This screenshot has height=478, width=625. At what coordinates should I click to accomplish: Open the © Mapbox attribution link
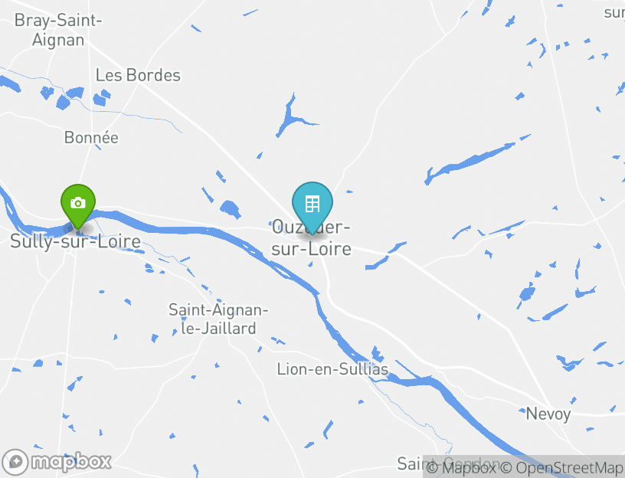point(461,467)
